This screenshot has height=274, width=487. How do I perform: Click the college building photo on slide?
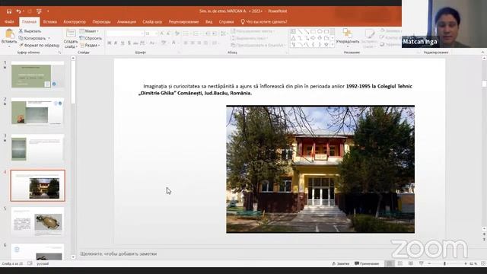pos(320,169)
